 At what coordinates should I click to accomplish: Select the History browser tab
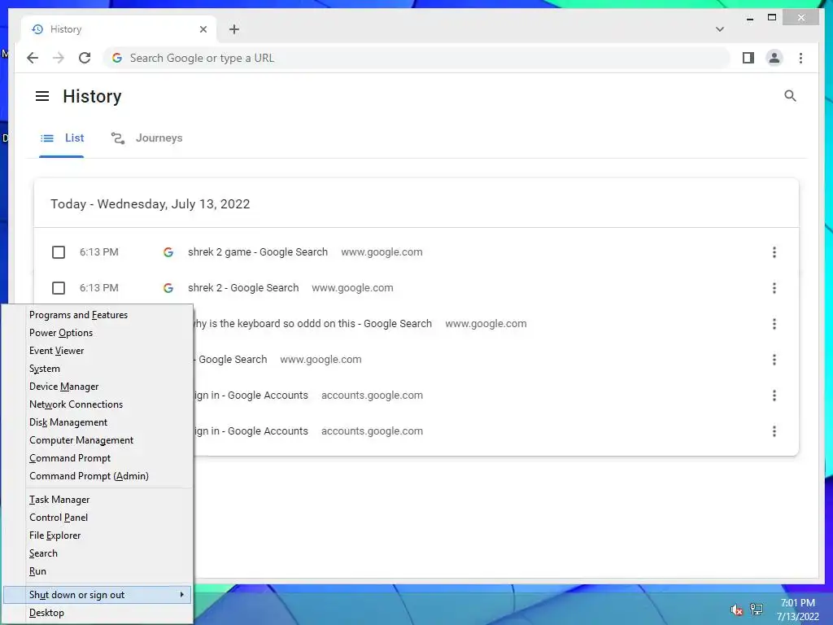pyautogui.click(x=119, y=29)
